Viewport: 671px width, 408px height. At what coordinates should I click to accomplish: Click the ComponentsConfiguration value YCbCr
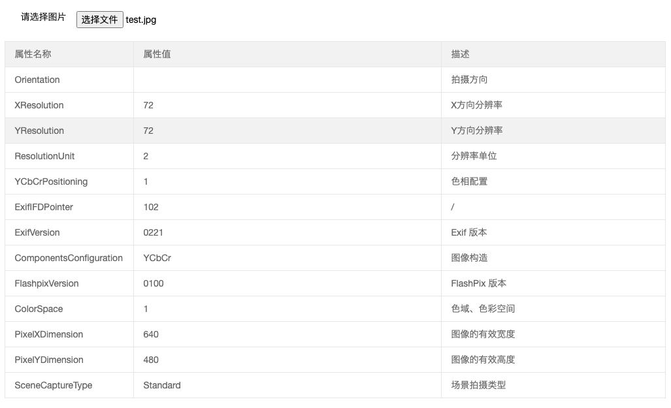click(x=157, y=258)
